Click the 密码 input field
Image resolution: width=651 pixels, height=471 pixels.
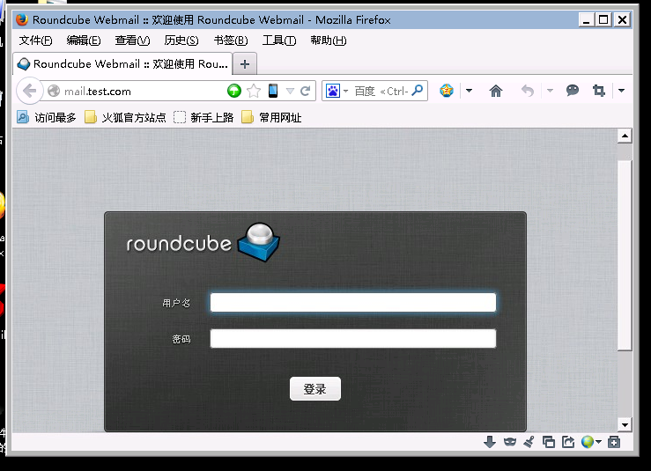tap(353, 338)
